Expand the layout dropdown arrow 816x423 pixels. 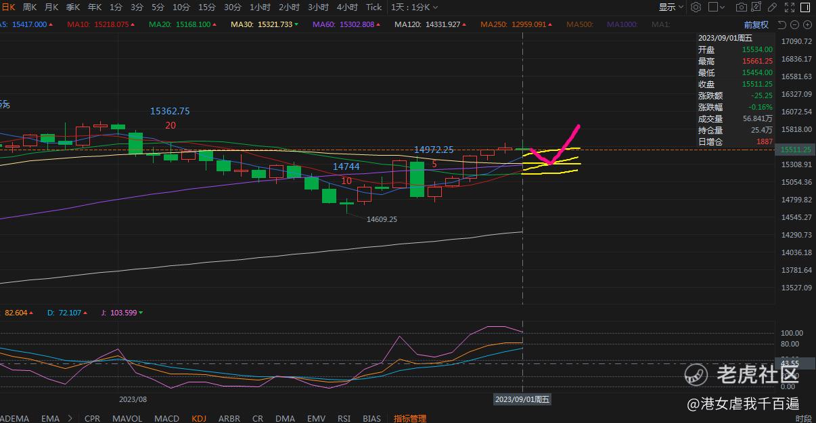click(x=723, y=7)
